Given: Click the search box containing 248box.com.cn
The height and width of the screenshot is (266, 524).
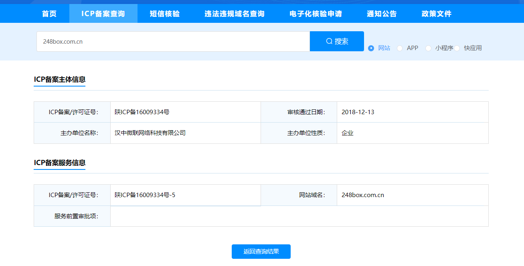Looking at the screenshot, I should (x=173, y=41).
